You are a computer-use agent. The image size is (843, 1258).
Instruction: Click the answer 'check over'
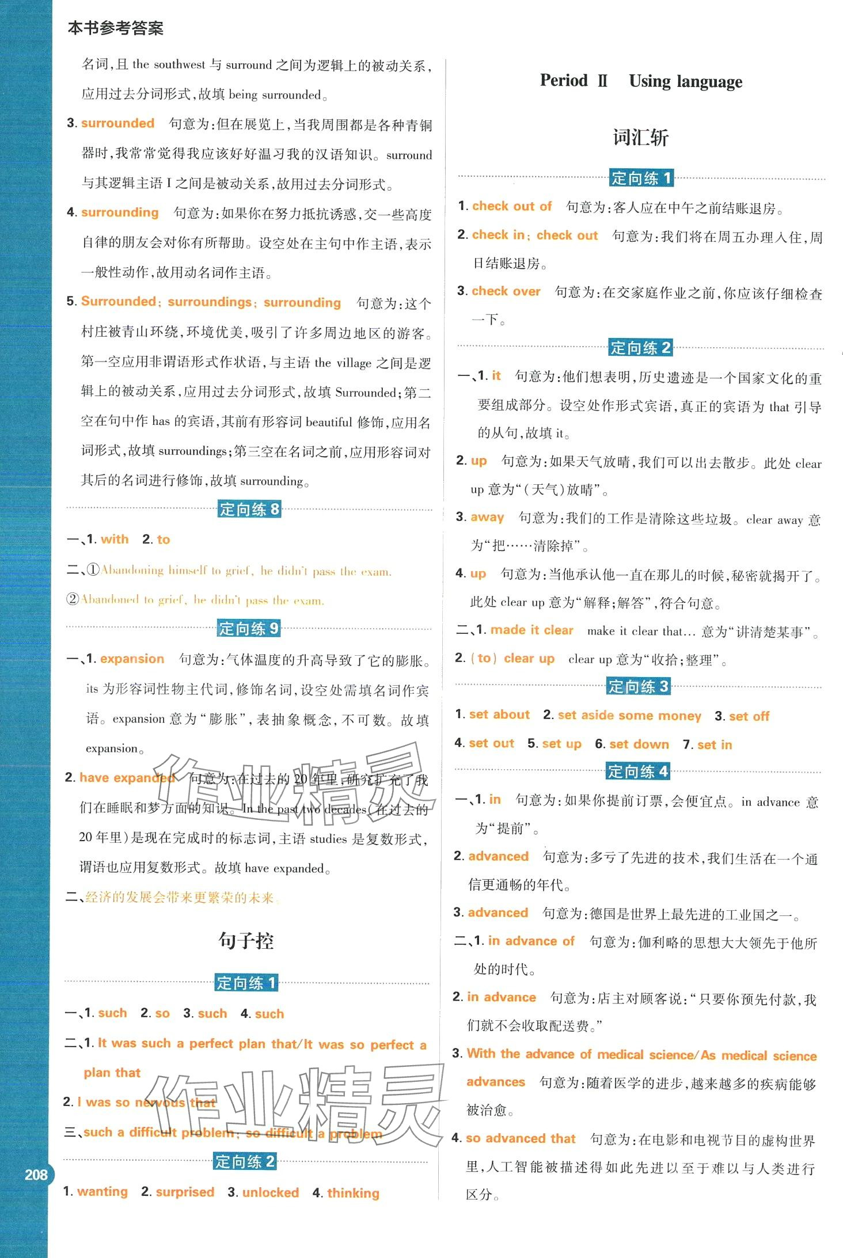[506, 291]
